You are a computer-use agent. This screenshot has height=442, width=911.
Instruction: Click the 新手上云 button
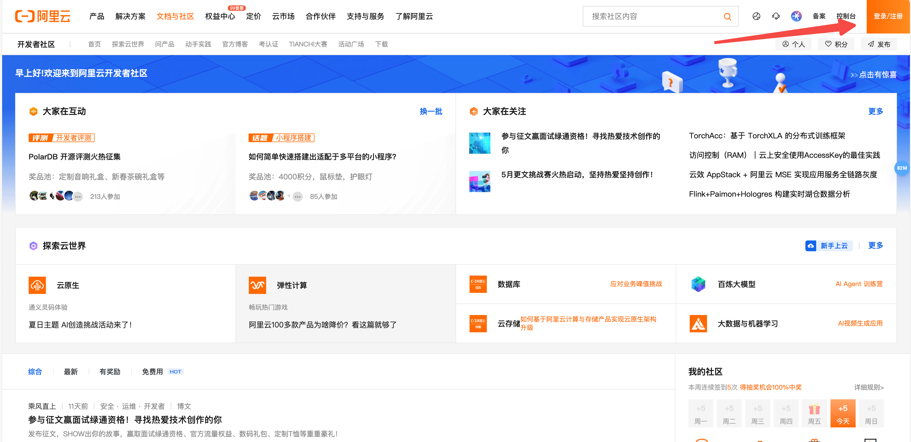(829, 246)
